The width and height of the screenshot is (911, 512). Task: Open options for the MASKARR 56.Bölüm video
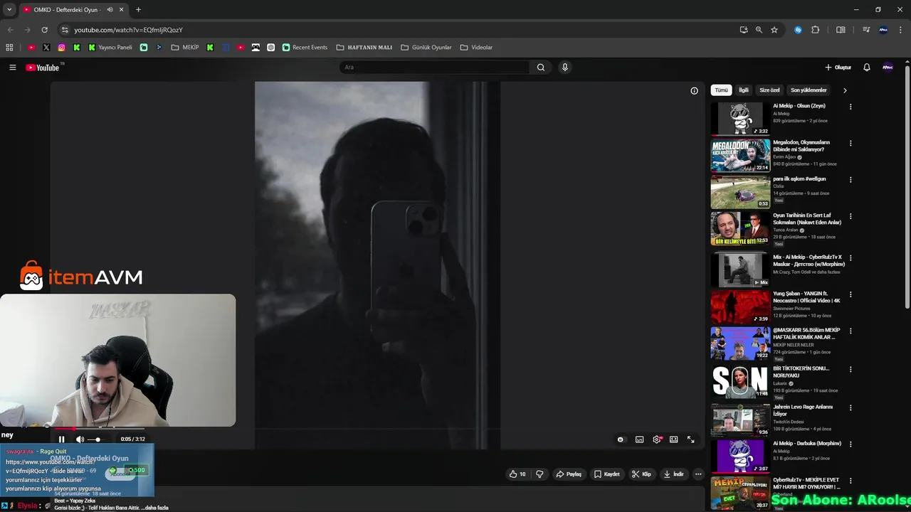(x=851, y=331)
